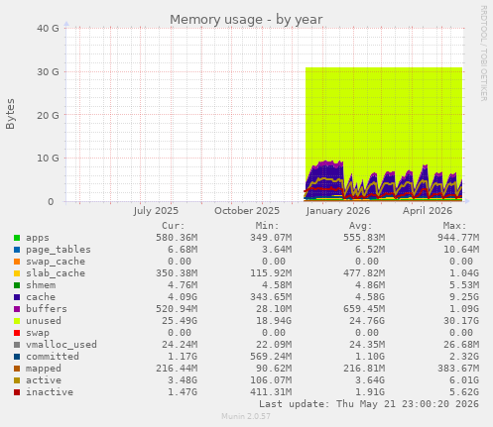The width and height of the screenshot is (493, 427).
Task: Click the 'shmem' legend label
Action: pyautogui.click(x=41, y=285)
